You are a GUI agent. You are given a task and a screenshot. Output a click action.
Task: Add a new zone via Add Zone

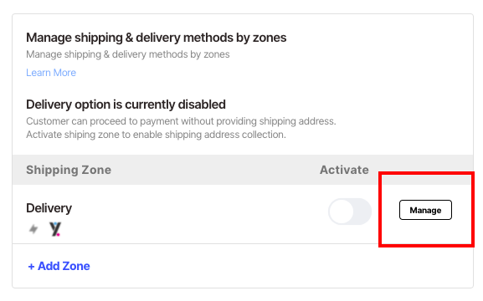point(59,266)
